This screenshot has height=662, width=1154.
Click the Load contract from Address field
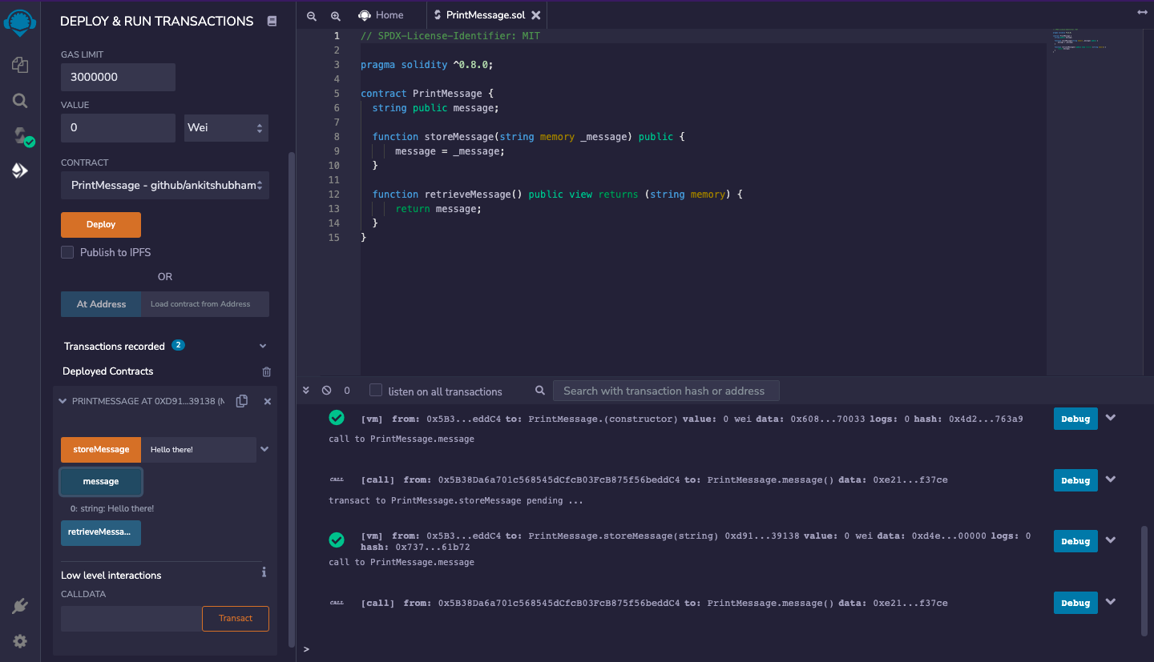coord(205,304)
